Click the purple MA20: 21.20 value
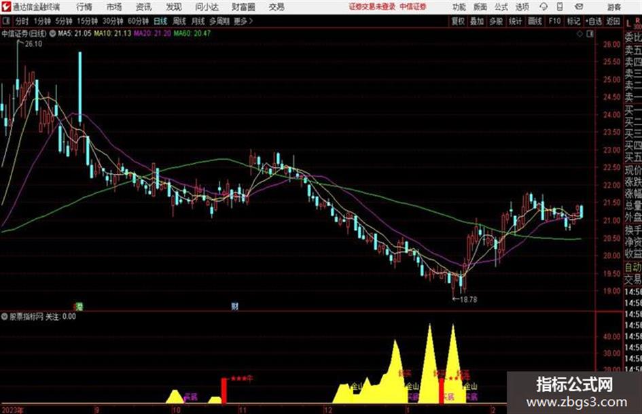This screenshot has height=414, width=642. [152, 33]
